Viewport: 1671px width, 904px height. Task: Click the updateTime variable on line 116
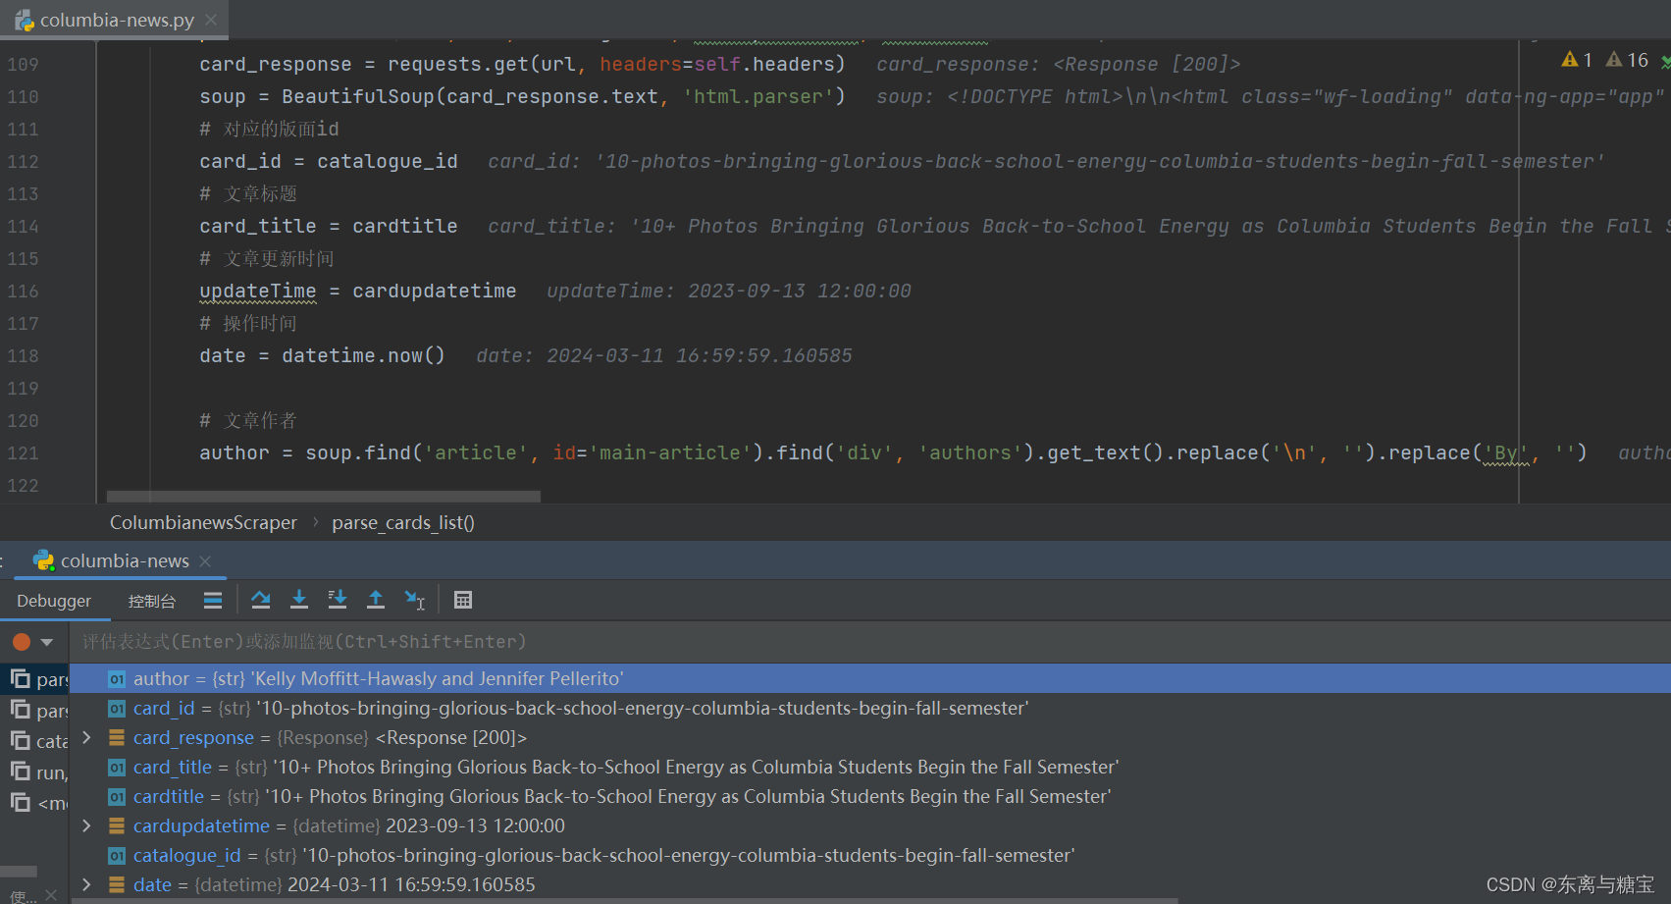[258, 292]
